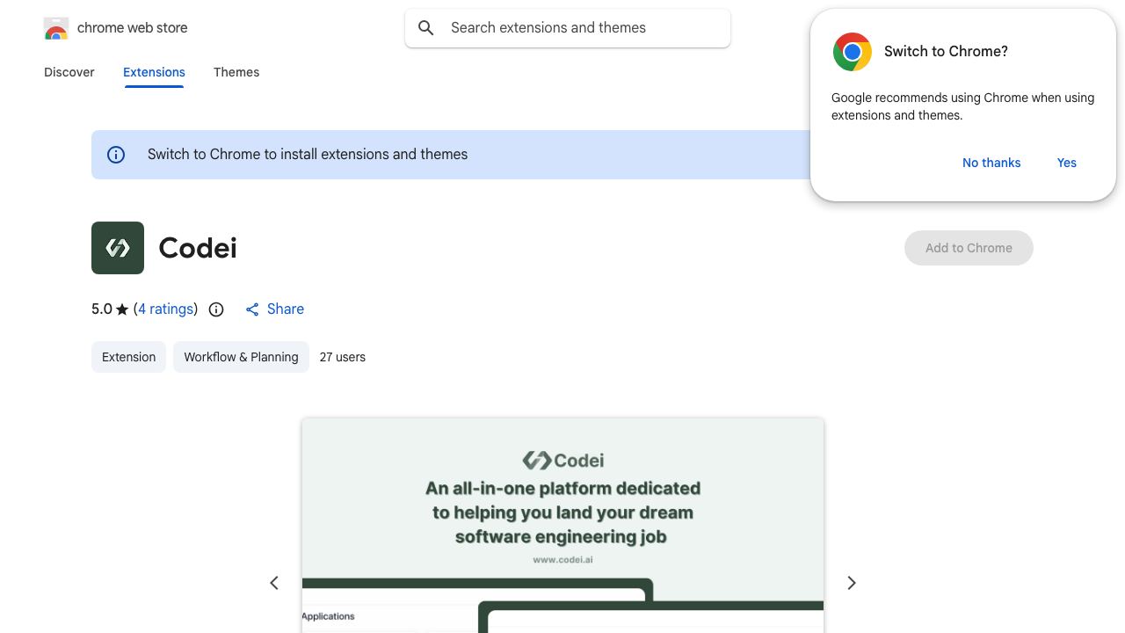
Task: Accept switching to Chrome with Yes
Action: click(x=1067, y=163)
